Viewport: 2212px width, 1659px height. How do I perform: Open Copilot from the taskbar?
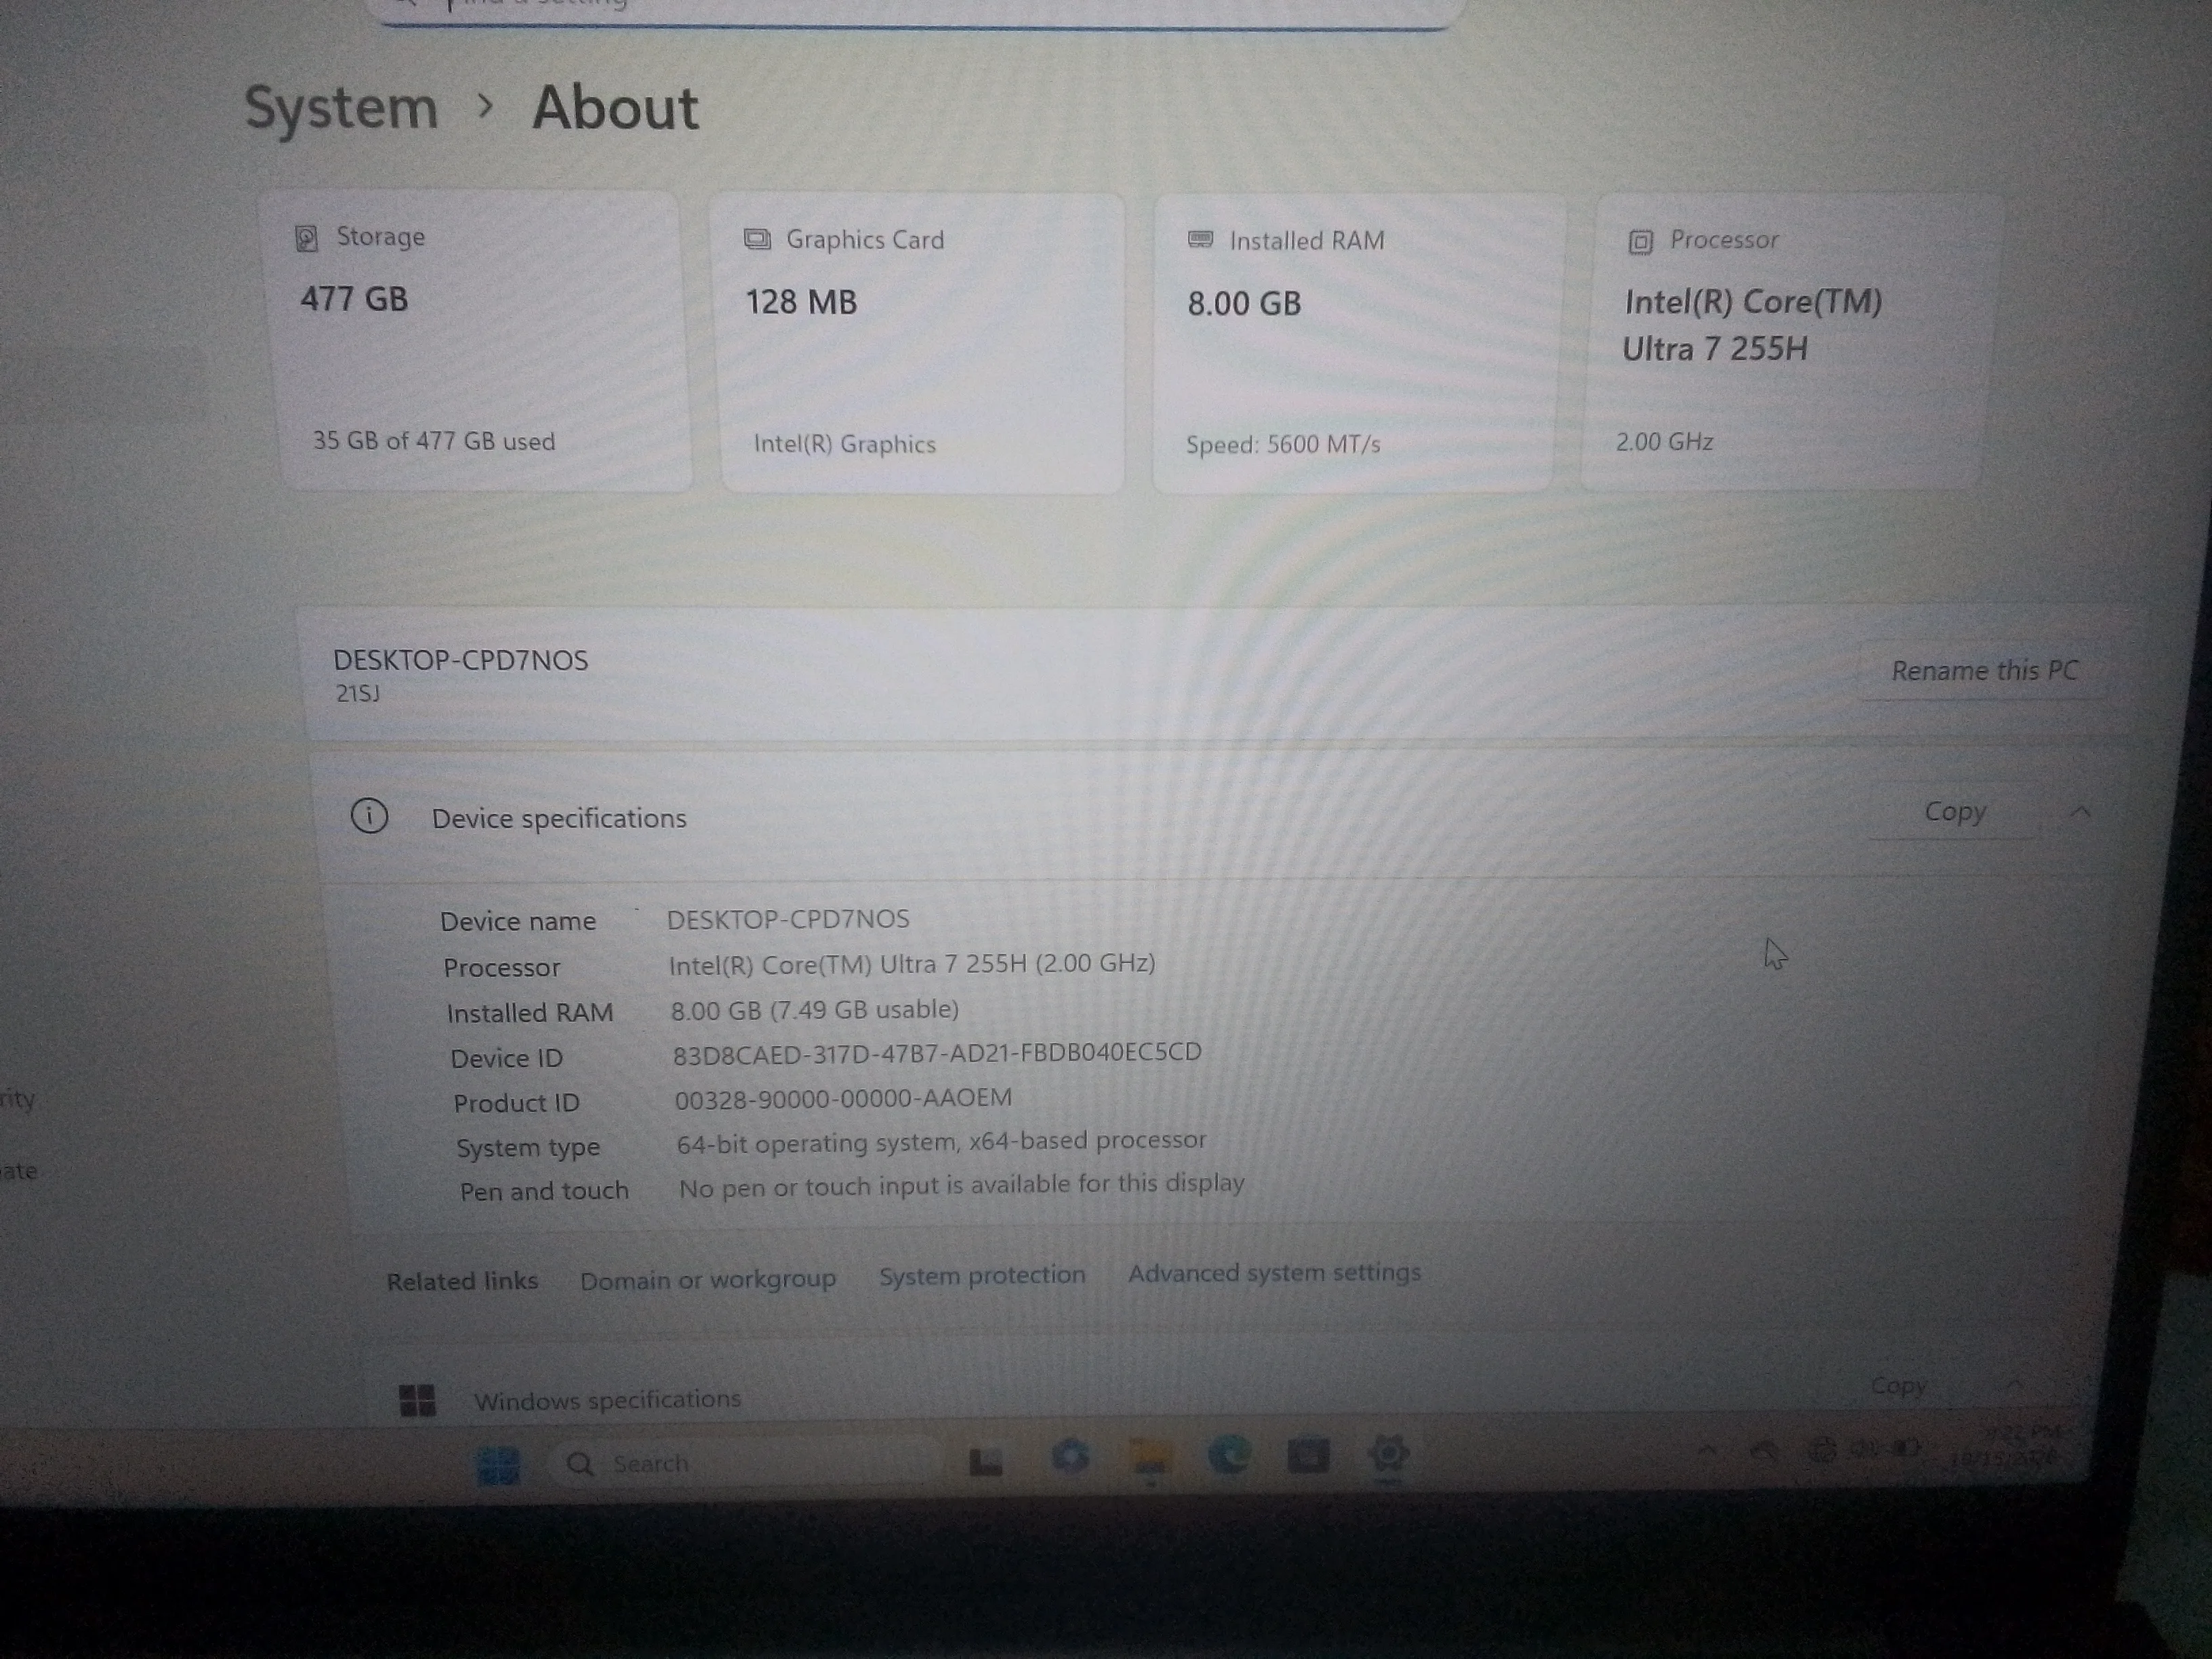coord(1070,1457)
